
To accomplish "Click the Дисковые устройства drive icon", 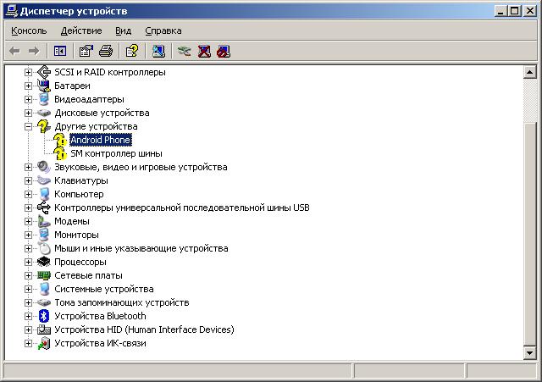I will (44, 113).
